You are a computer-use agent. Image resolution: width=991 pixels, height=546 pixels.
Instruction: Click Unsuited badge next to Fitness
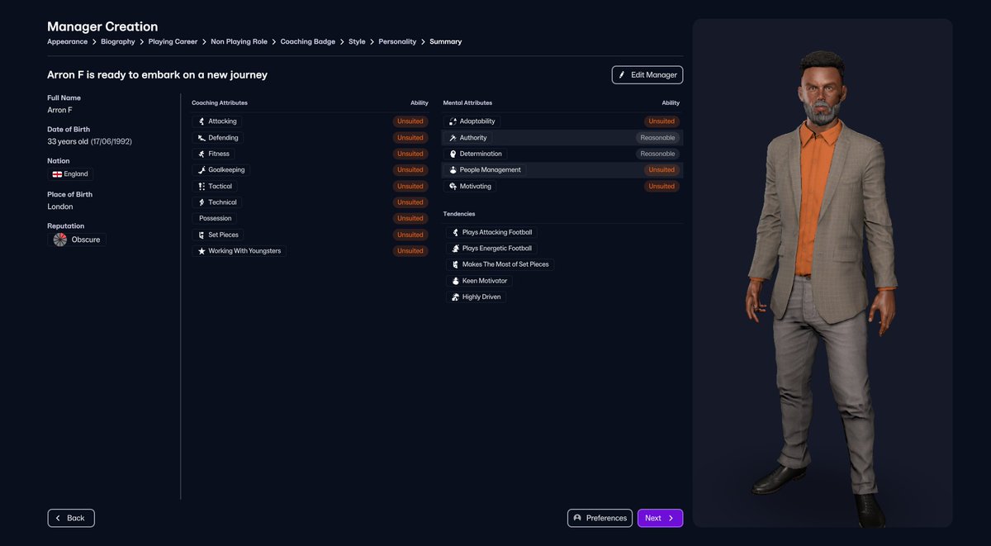410,154
